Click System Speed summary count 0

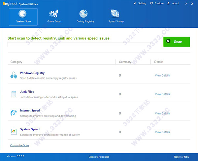tap(120, 132)
